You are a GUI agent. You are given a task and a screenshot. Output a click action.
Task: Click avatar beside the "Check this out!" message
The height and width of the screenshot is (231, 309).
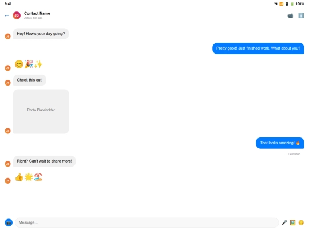(x=7, y=83)
